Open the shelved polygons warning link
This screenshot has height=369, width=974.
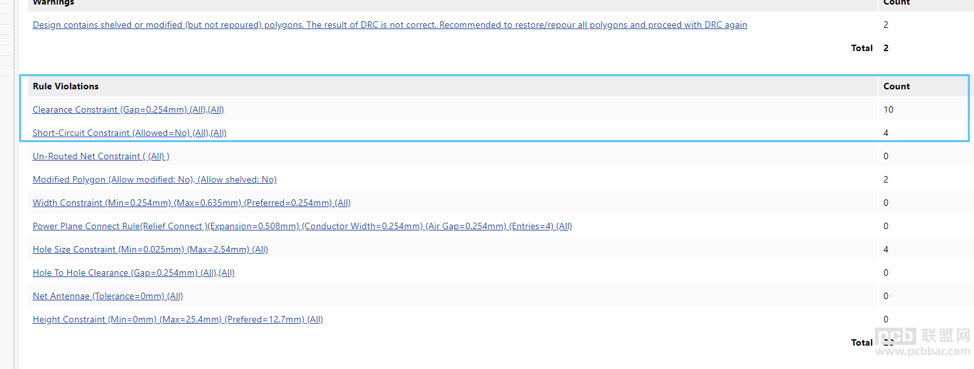[389, 25]
